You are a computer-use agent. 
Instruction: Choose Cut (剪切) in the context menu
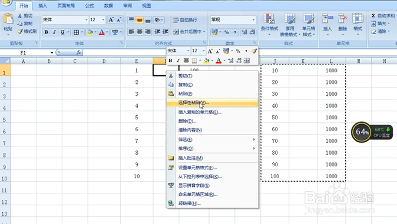[x=212, y=76]
